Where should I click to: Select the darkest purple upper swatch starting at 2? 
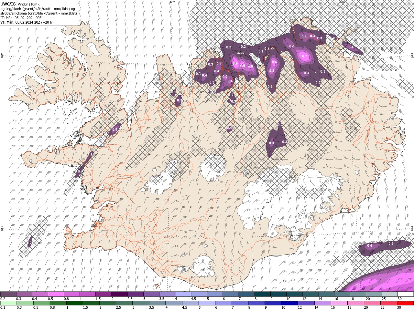(119, 294)
